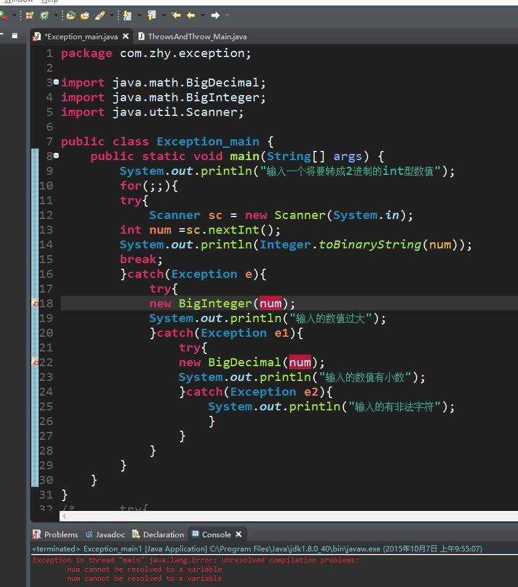This screenshot has height=587, width=518.
Task: Click the error marker on line 22
Action: click(36, 363)
